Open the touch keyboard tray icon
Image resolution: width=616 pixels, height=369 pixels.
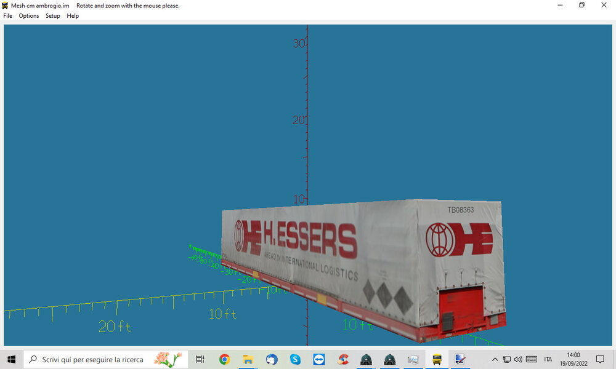[532, 359]
